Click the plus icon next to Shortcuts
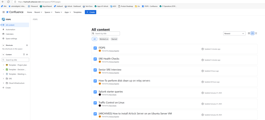Screen dimensions: 265x120 27,45
